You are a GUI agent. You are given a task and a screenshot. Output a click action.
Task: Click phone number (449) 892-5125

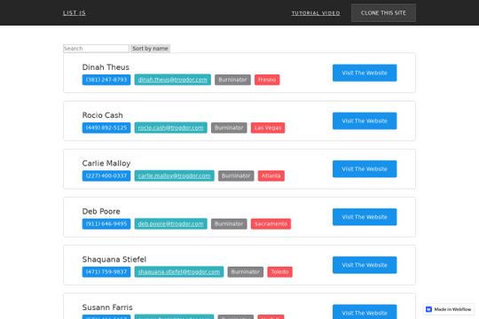point(106,128)
